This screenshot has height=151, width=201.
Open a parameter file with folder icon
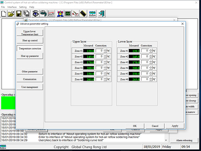[x=11, y=14]
